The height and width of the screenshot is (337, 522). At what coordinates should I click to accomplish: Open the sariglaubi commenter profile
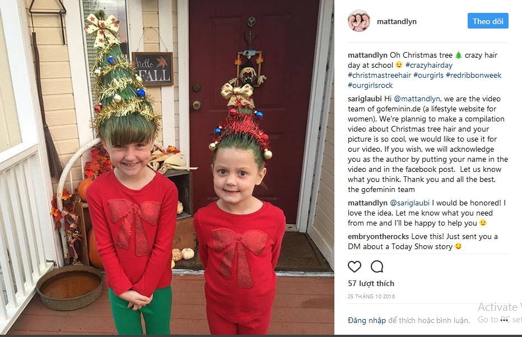coord(365,99)
